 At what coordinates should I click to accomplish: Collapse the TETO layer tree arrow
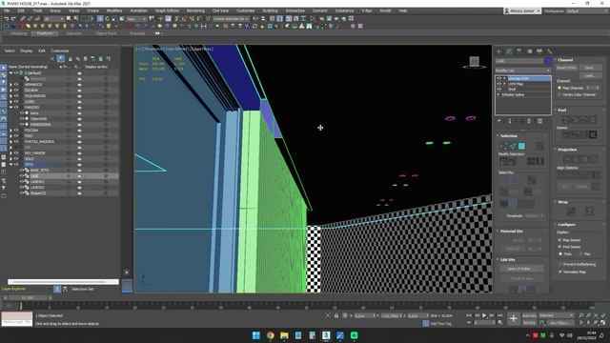coord(10,165)
